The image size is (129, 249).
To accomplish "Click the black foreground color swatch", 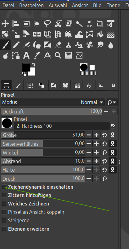I will click(x=26, y=67).
